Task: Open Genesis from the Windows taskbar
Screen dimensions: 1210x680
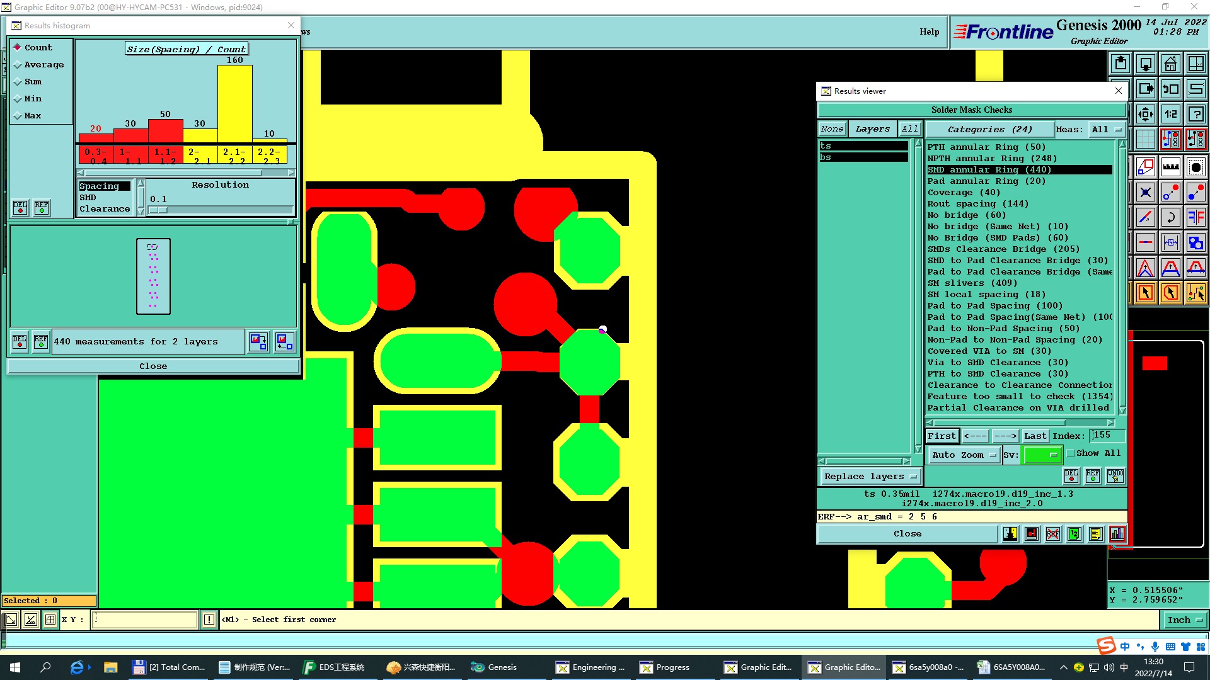Action: pos(493,667)
